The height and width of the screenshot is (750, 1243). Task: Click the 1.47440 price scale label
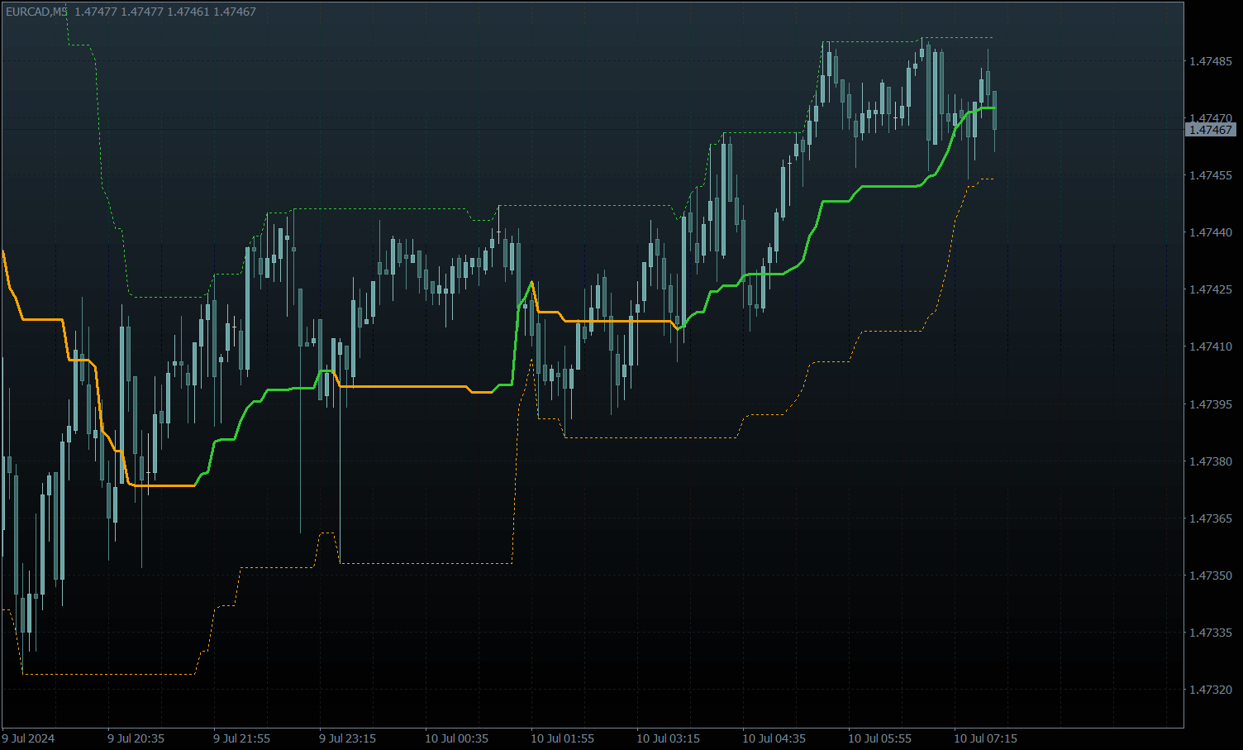click(x=1210, y=232)
